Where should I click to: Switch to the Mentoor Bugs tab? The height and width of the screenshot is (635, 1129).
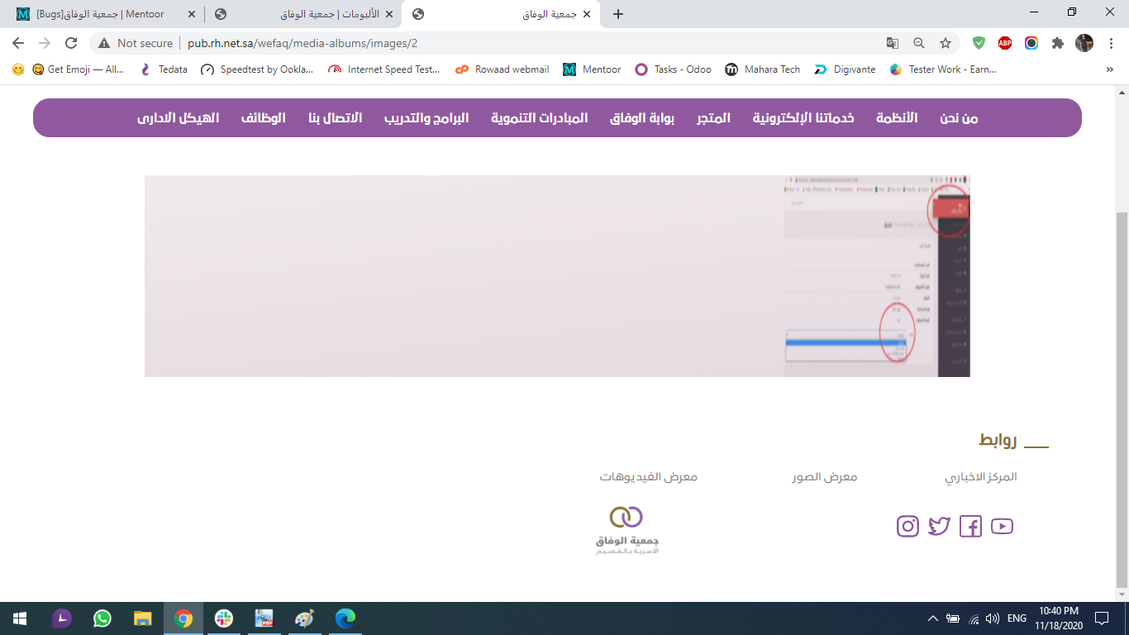(x=101, y=14)
